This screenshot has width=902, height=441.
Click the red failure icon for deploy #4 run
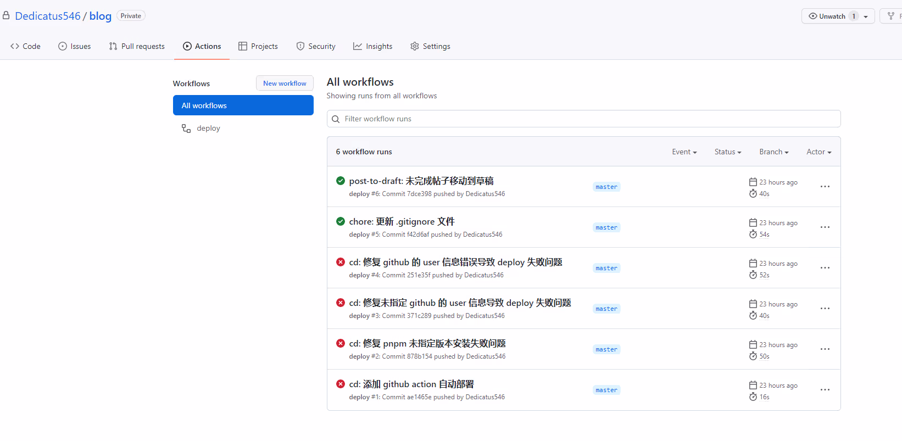point(341,262)
